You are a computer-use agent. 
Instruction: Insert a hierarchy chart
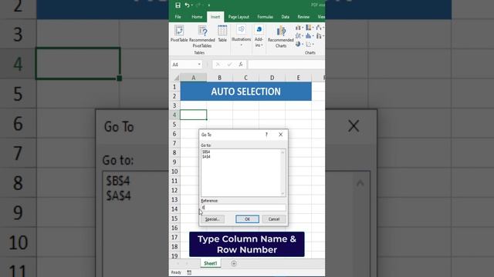[310, 28]
